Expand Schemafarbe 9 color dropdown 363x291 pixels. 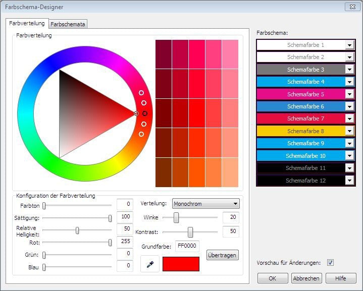(349, 143)
